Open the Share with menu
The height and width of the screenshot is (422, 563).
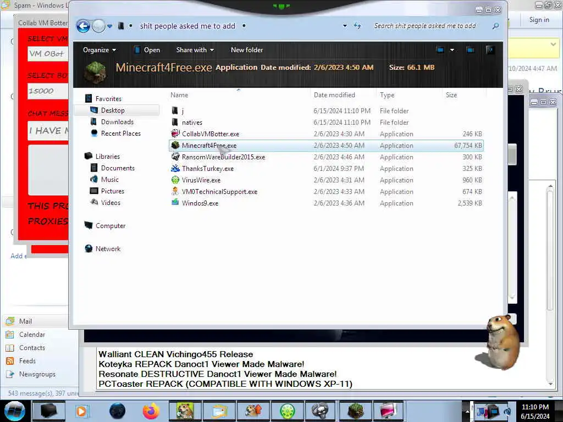[195, 50]
